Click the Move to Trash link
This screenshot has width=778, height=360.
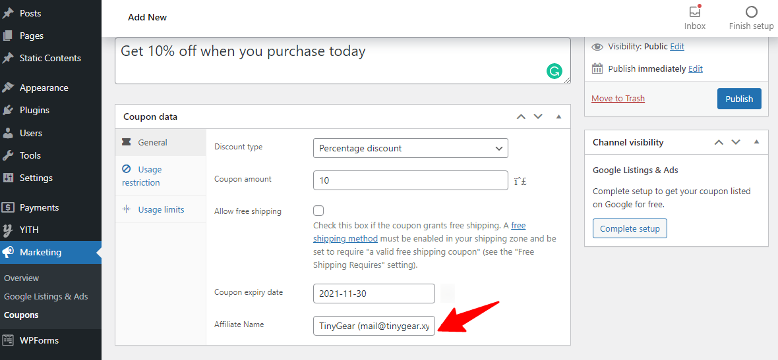(x=618, y=98)
